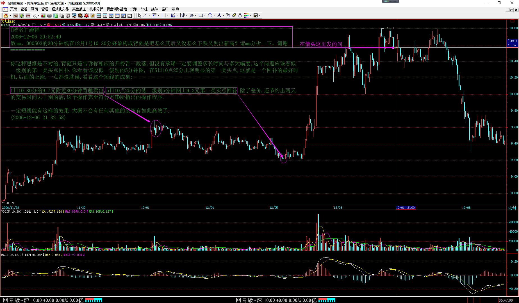Select the arrow pointer cursor tool

pyautogui.click(x=140, y=15)
